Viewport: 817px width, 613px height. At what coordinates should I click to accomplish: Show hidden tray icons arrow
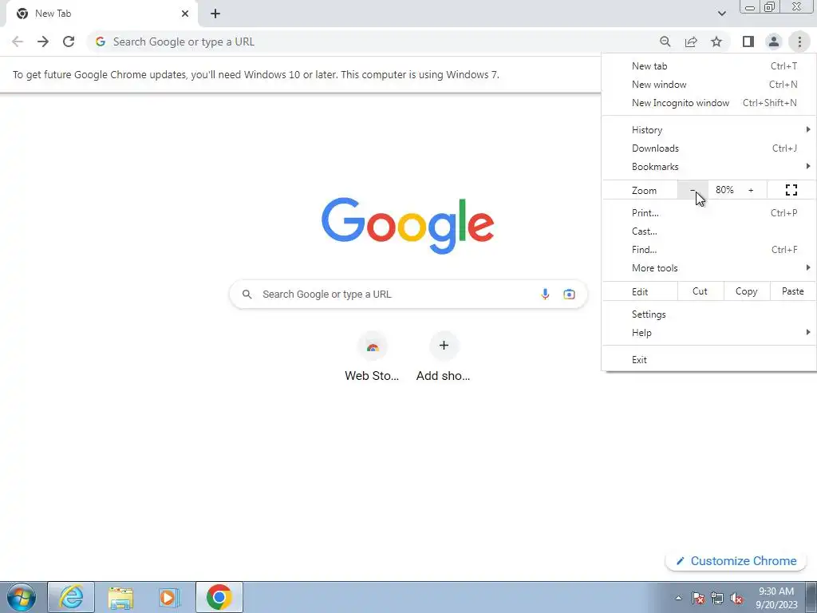coord(678,598)
